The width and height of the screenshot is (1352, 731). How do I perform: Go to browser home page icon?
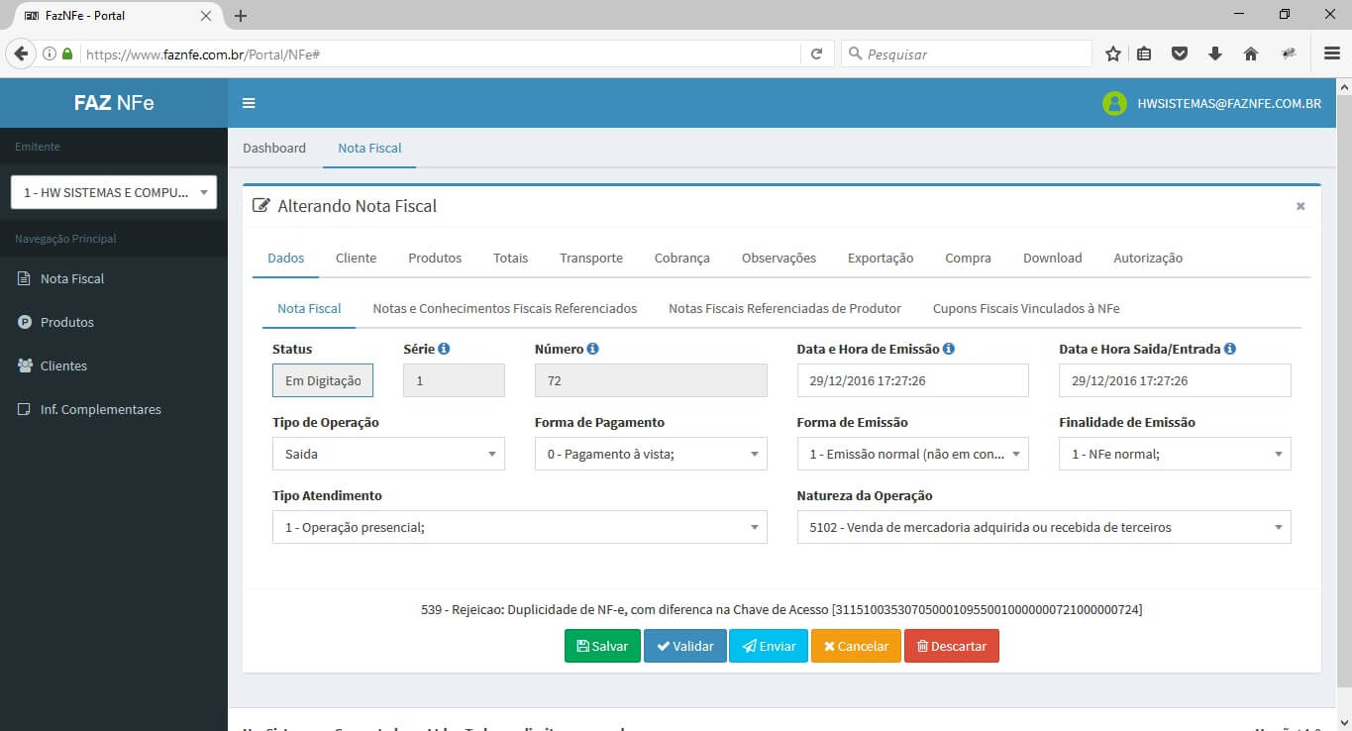point(1251,54)
